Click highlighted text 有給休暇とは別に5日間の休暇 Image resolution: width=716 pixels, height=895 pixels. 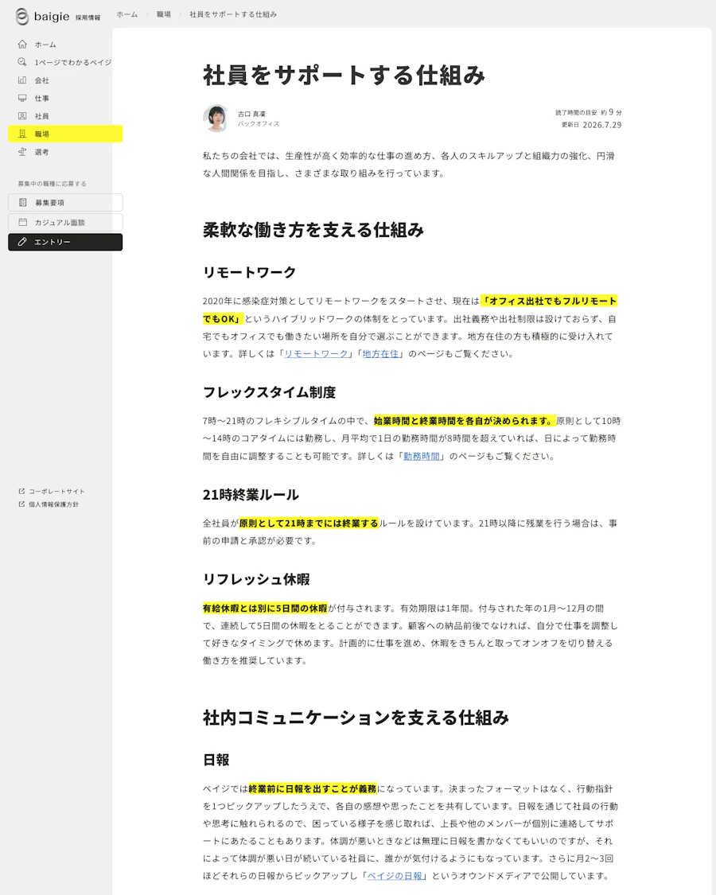pyautogui.click(x=265, y=609)
